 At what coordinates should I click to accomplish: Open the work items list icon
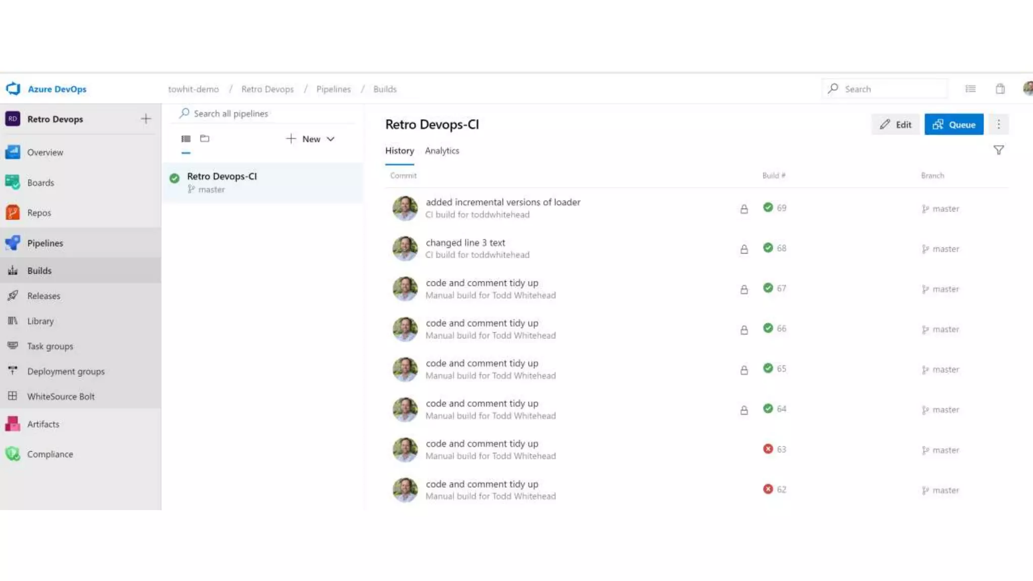(x=970, y=89)
